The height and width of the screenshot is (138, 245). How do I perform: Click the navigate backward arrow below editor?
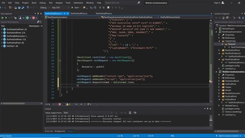pyautogui.click(x=76, y=104)
